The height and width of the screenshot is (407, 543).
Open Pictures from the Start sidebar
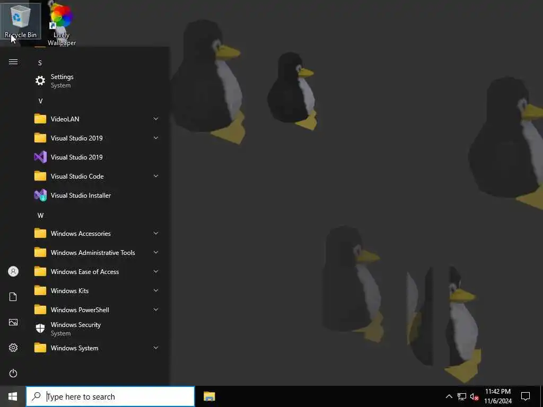13,322
